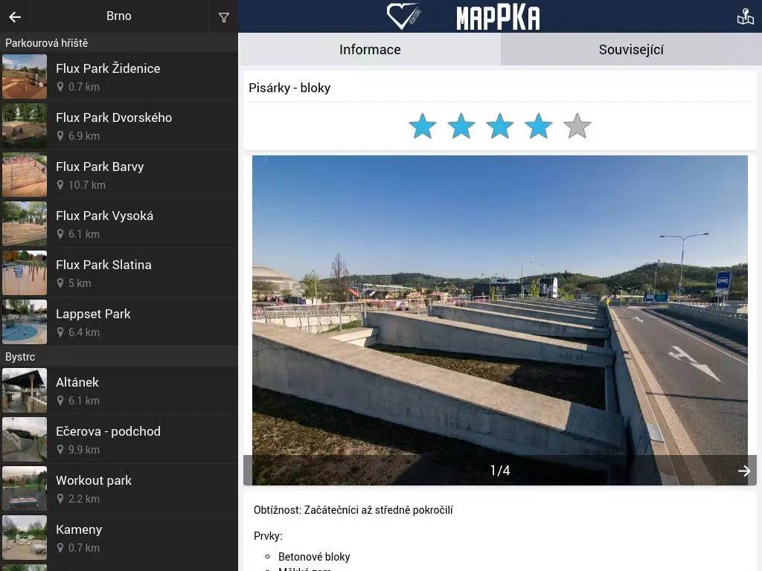Click the Brno title in header
Screen dimensions: 762x571
click(119, 16)
